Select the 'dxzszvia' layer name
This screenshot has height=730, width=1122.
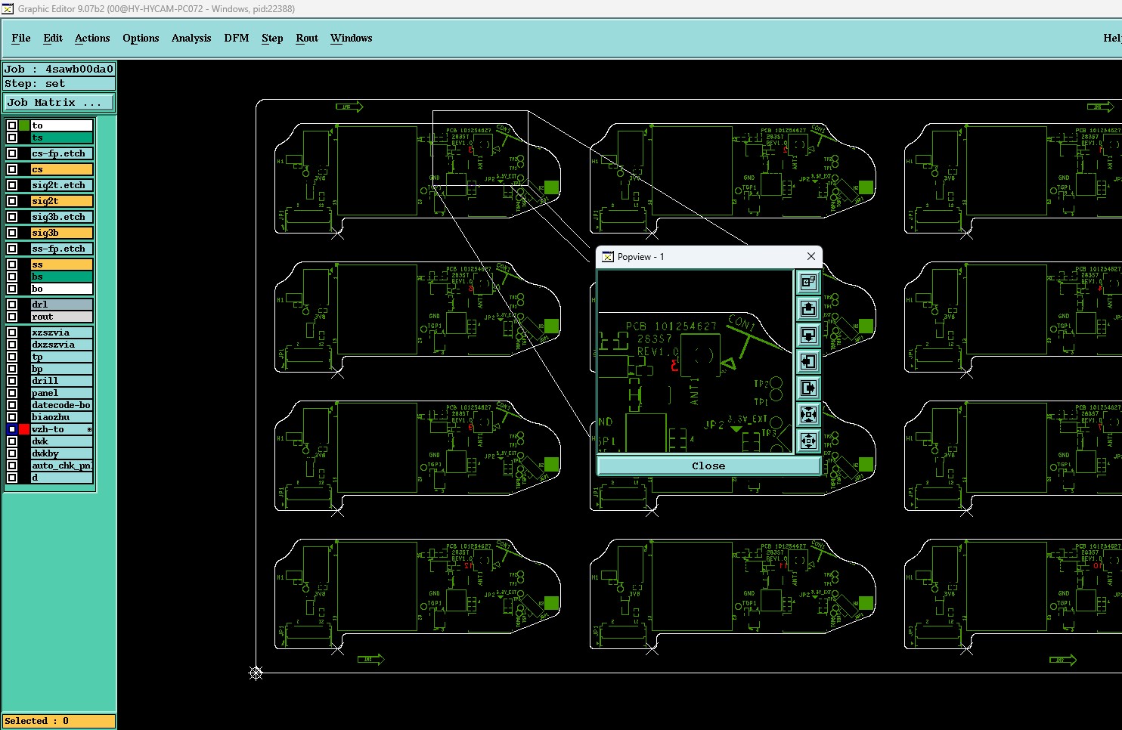pos(62,345)
